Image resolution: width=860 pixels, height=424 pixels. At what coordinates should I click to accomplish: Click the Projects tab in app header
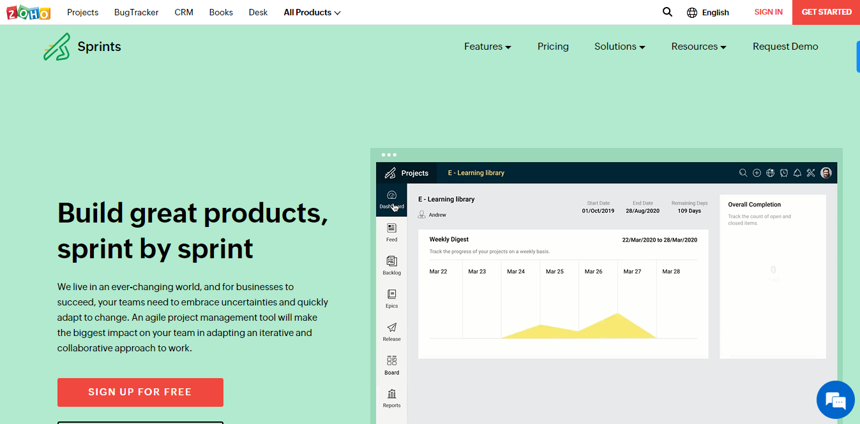click(414, 173)
